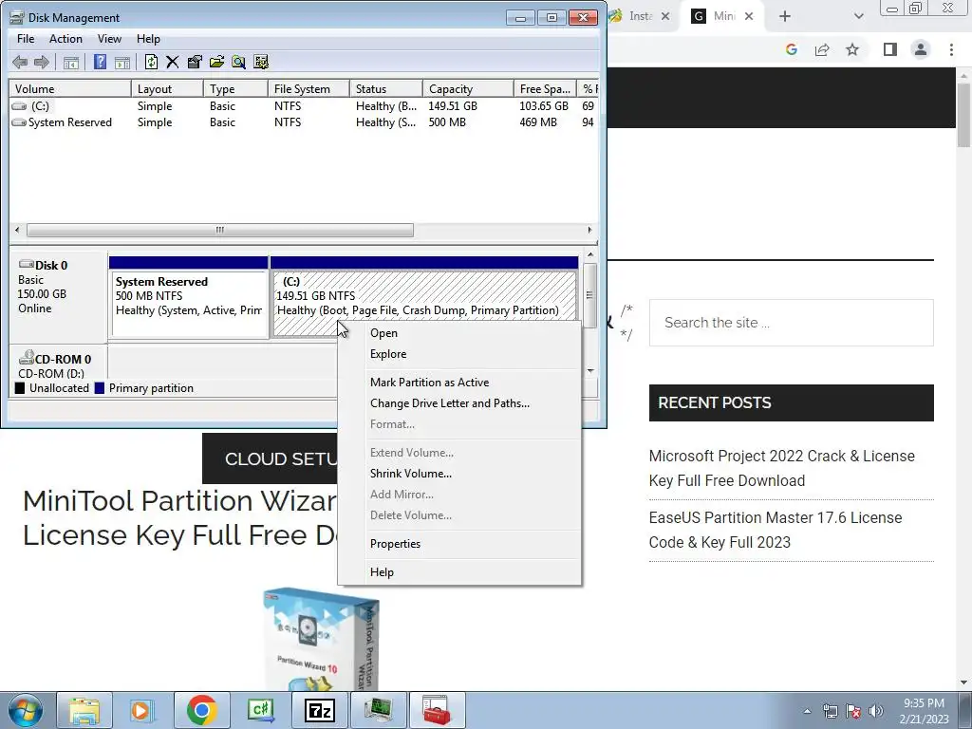Sort by the Volume column header
The image size is (972, 729).
click(x=70, y=89)
